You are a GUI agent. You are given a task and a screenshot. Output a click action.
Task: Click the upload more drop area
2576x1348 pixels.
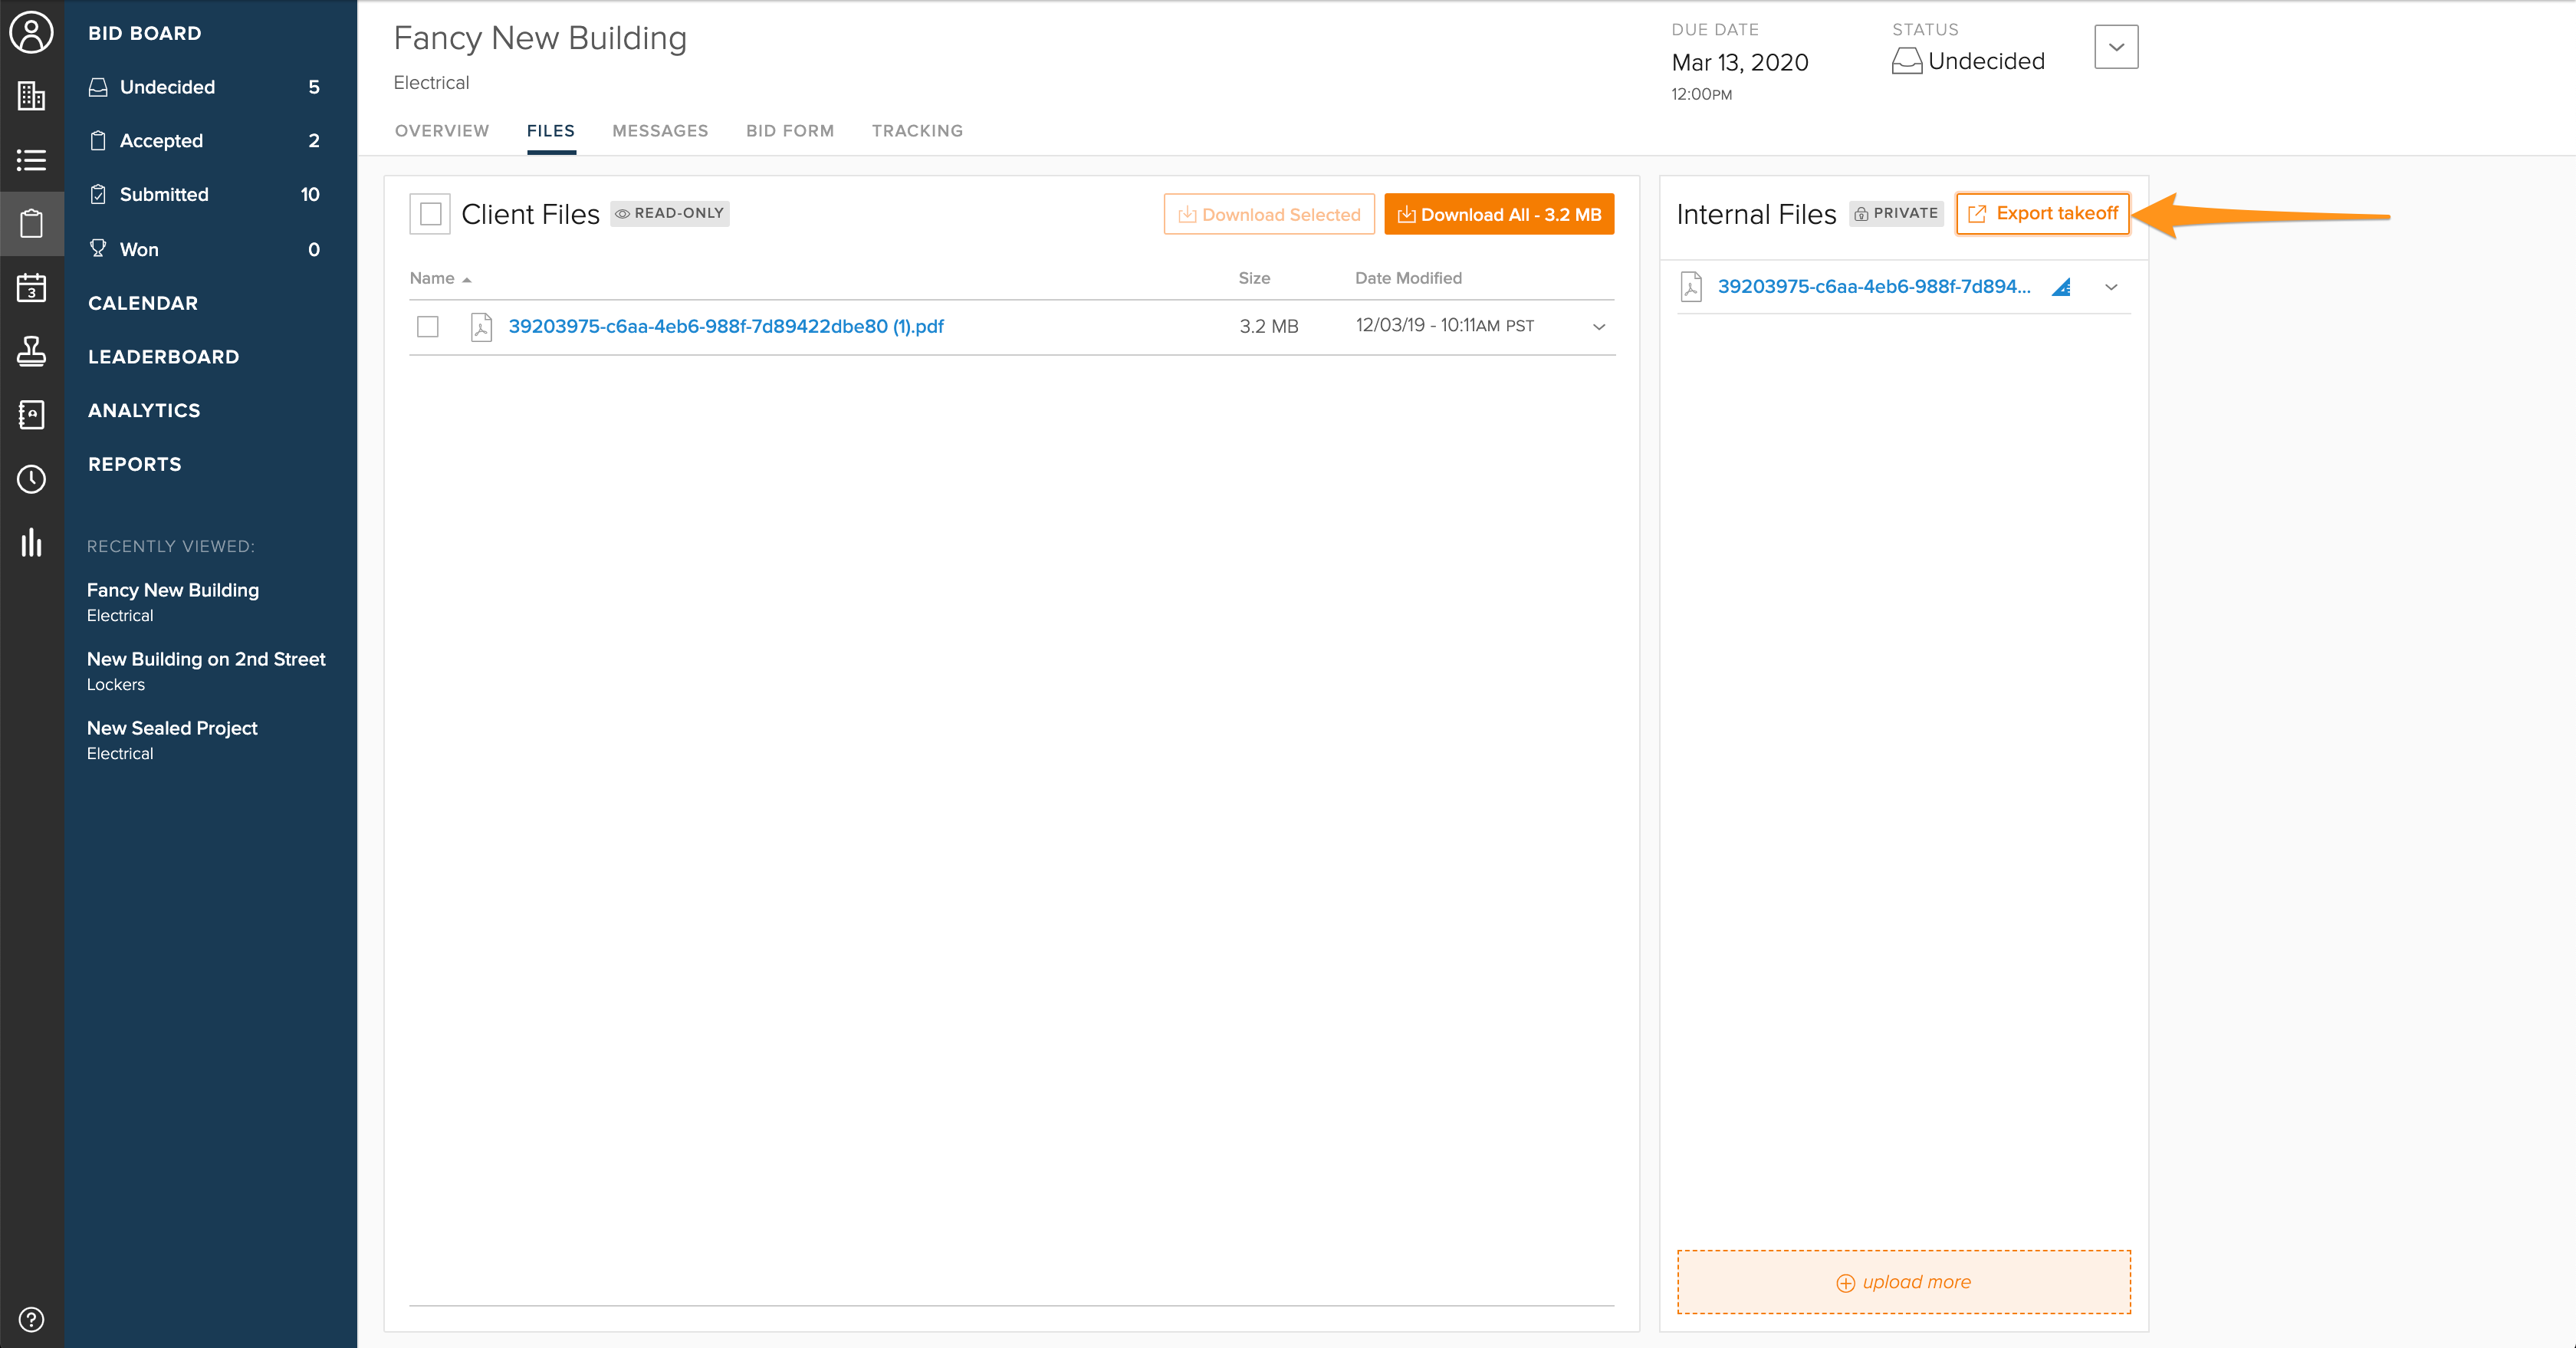pyautogui.click(x=1903, y=1282)
